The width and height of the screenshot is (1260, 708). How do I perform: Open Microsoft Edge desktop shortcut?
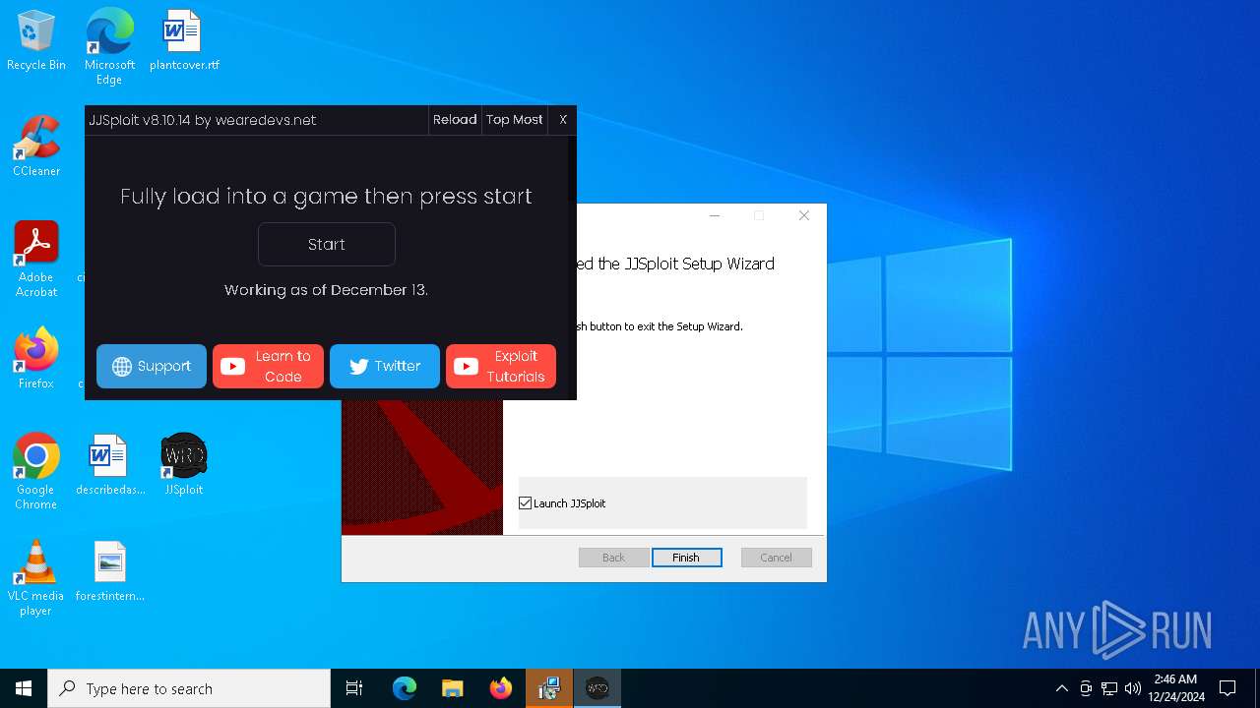[x=109, y=47]
